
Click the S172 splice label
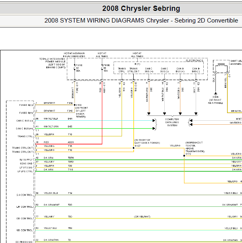tap(188, 154)
